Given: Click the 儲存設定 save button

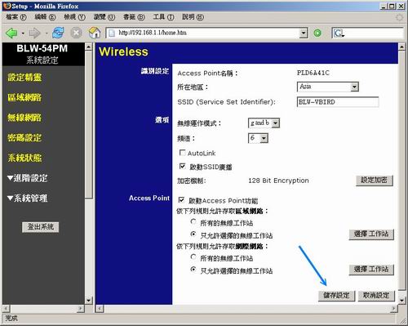Looking at the screenshot, I should (x=337, y=296).
